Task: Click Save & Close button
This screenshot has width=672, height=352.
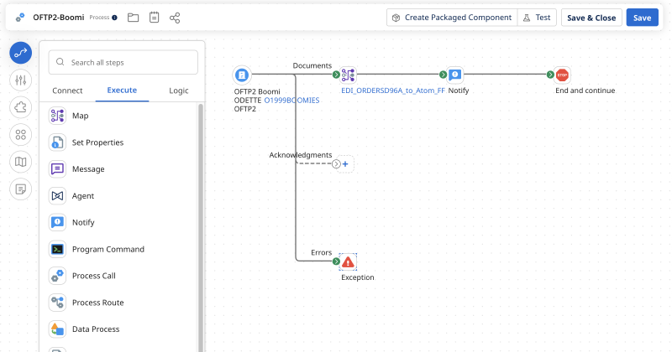Action: click(591, 18)
